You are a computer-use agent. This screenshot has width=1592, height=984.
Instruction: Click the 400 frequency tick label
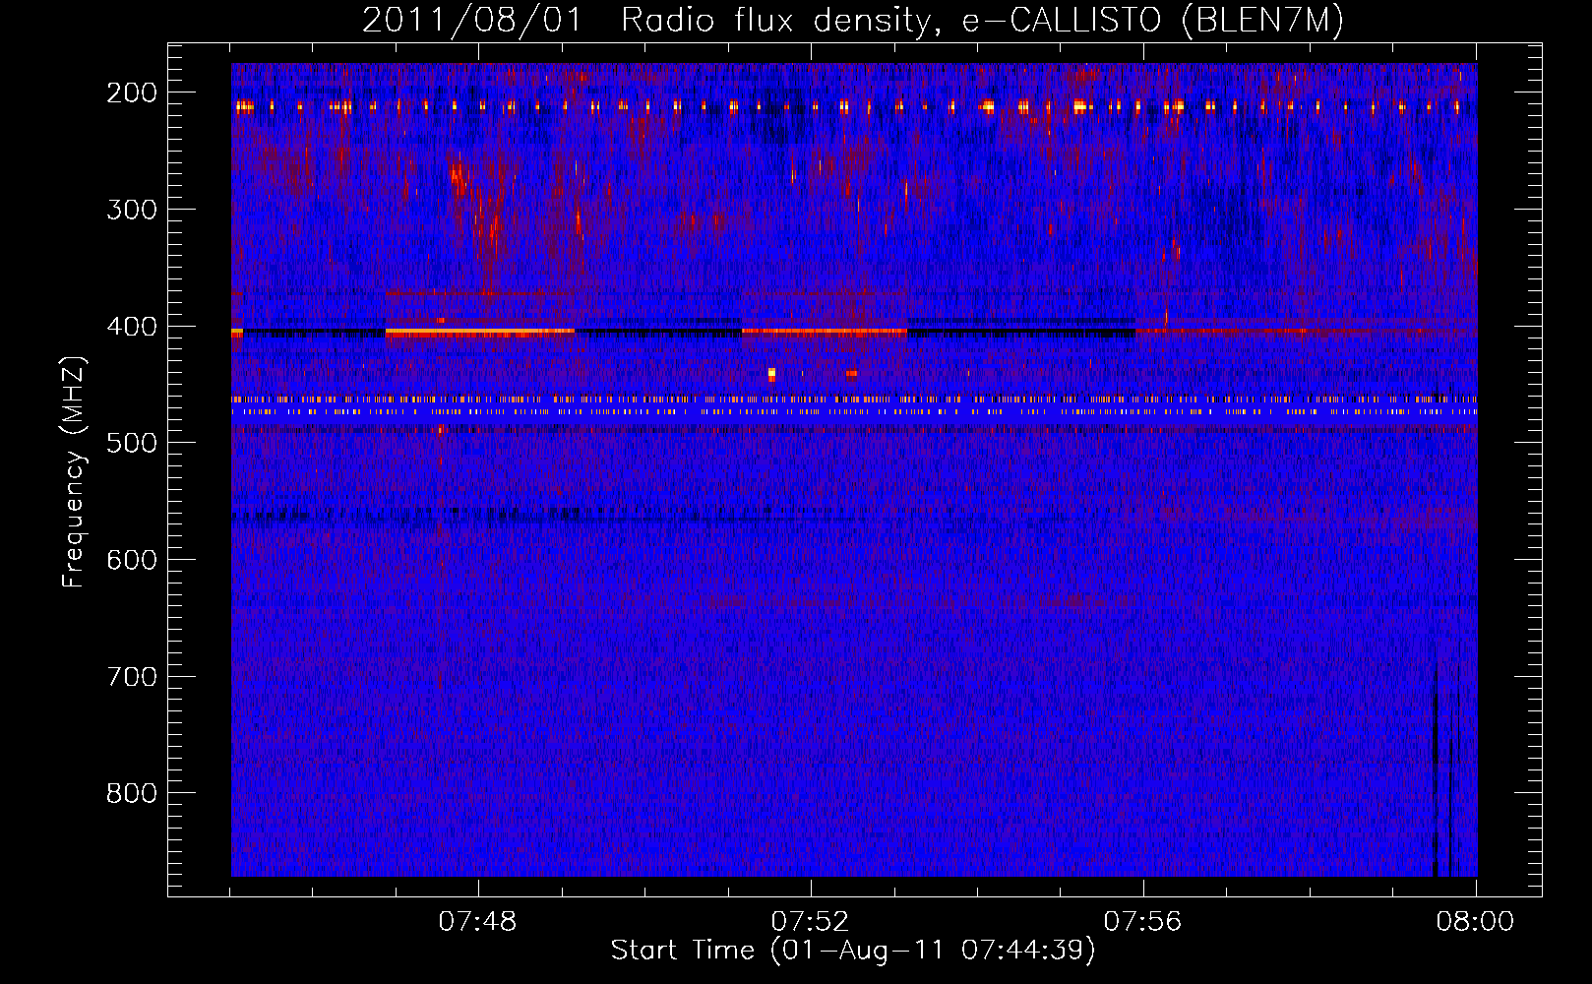(132, 327)
